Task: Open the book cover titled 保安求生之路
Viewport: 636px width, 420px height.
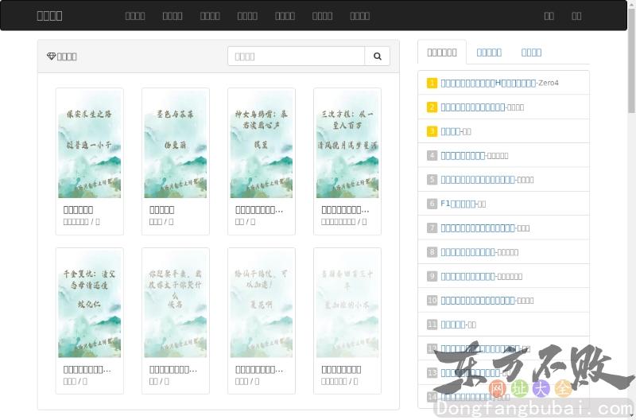Action: tap(90, 144)
